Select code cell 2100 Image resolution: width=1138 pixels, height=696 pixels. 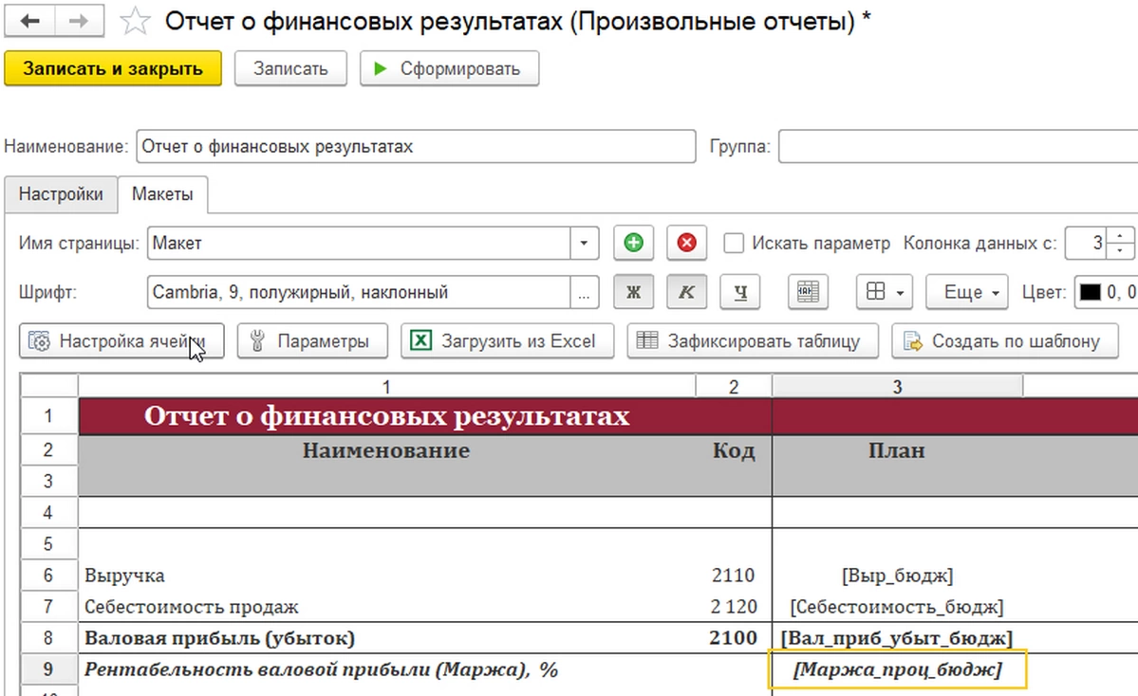(x=734, y=638)
